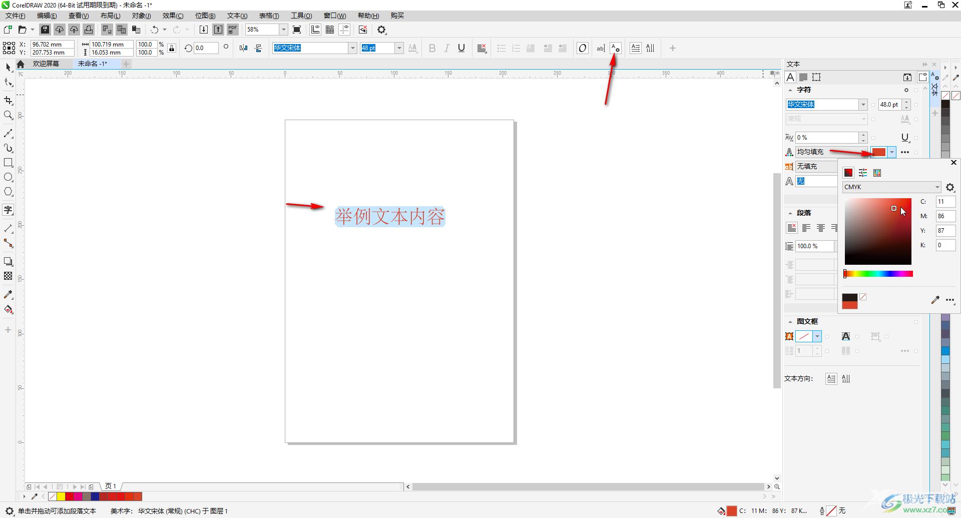Click the Publish to PDF icon

click(x=232, y=30)
